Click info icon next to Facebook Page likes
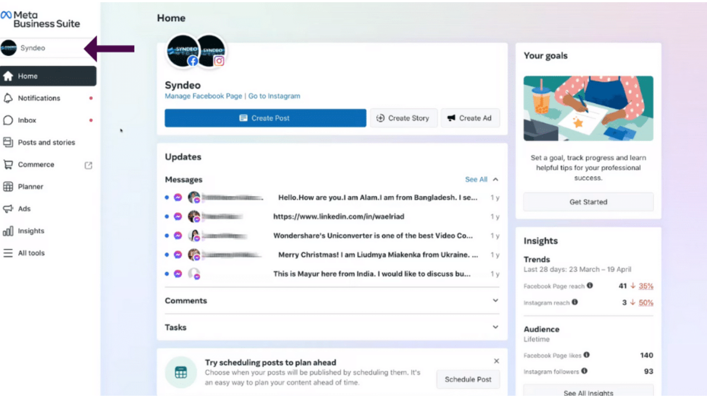Viewport: 707px width, 398px height. pyautogui.click(x=587, y=355)
